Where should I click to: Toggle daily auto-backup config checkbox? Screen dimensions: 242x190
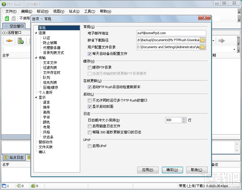tap(90, 54)
